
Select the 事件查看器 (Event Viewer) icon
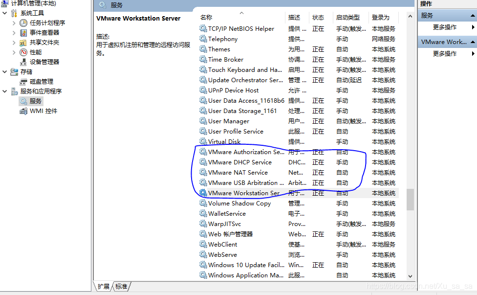pyautogui.click(x=24, y=32)
